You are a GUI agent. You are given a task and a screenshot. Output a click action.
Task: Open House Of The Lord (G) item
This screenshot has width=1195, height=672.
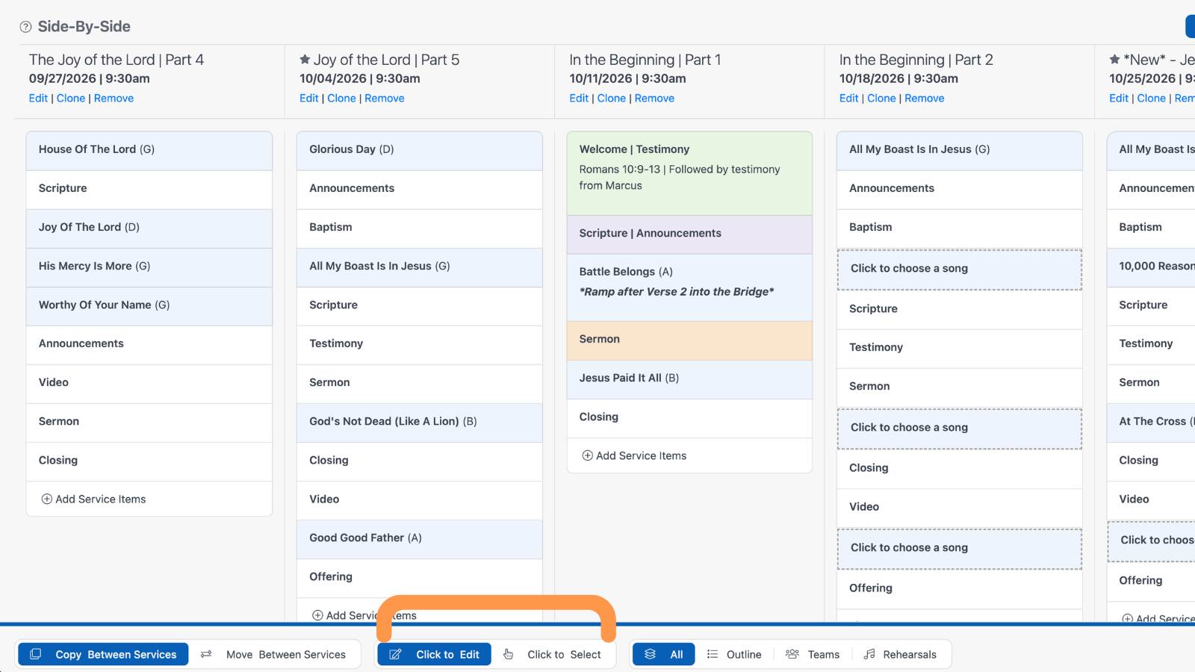click(x=149, y=151)
